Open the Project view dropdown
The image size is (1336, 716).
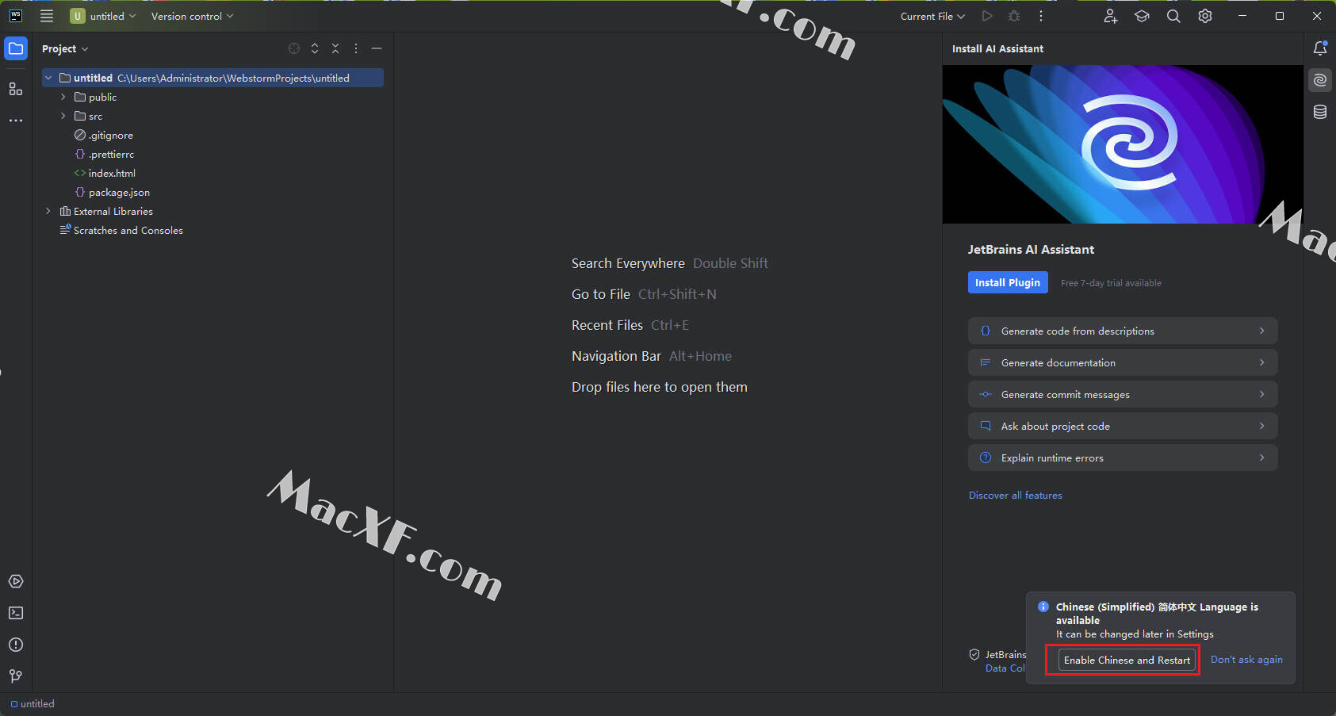coord(65,48)
